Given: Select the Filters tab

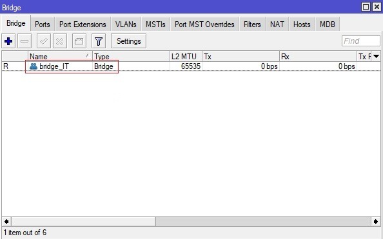Looking at the screenshot, I should [x=252, y=24].
